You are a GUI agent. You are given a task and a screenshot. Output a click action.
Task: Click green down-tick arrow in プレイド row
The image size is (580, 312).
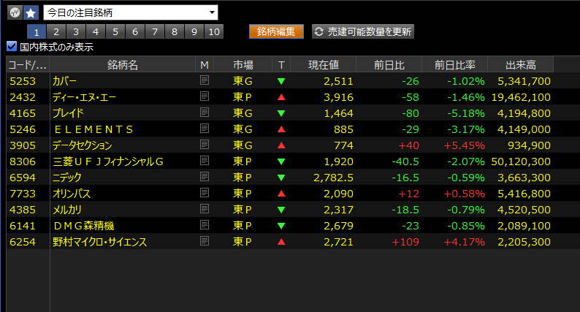coord(281,113)
